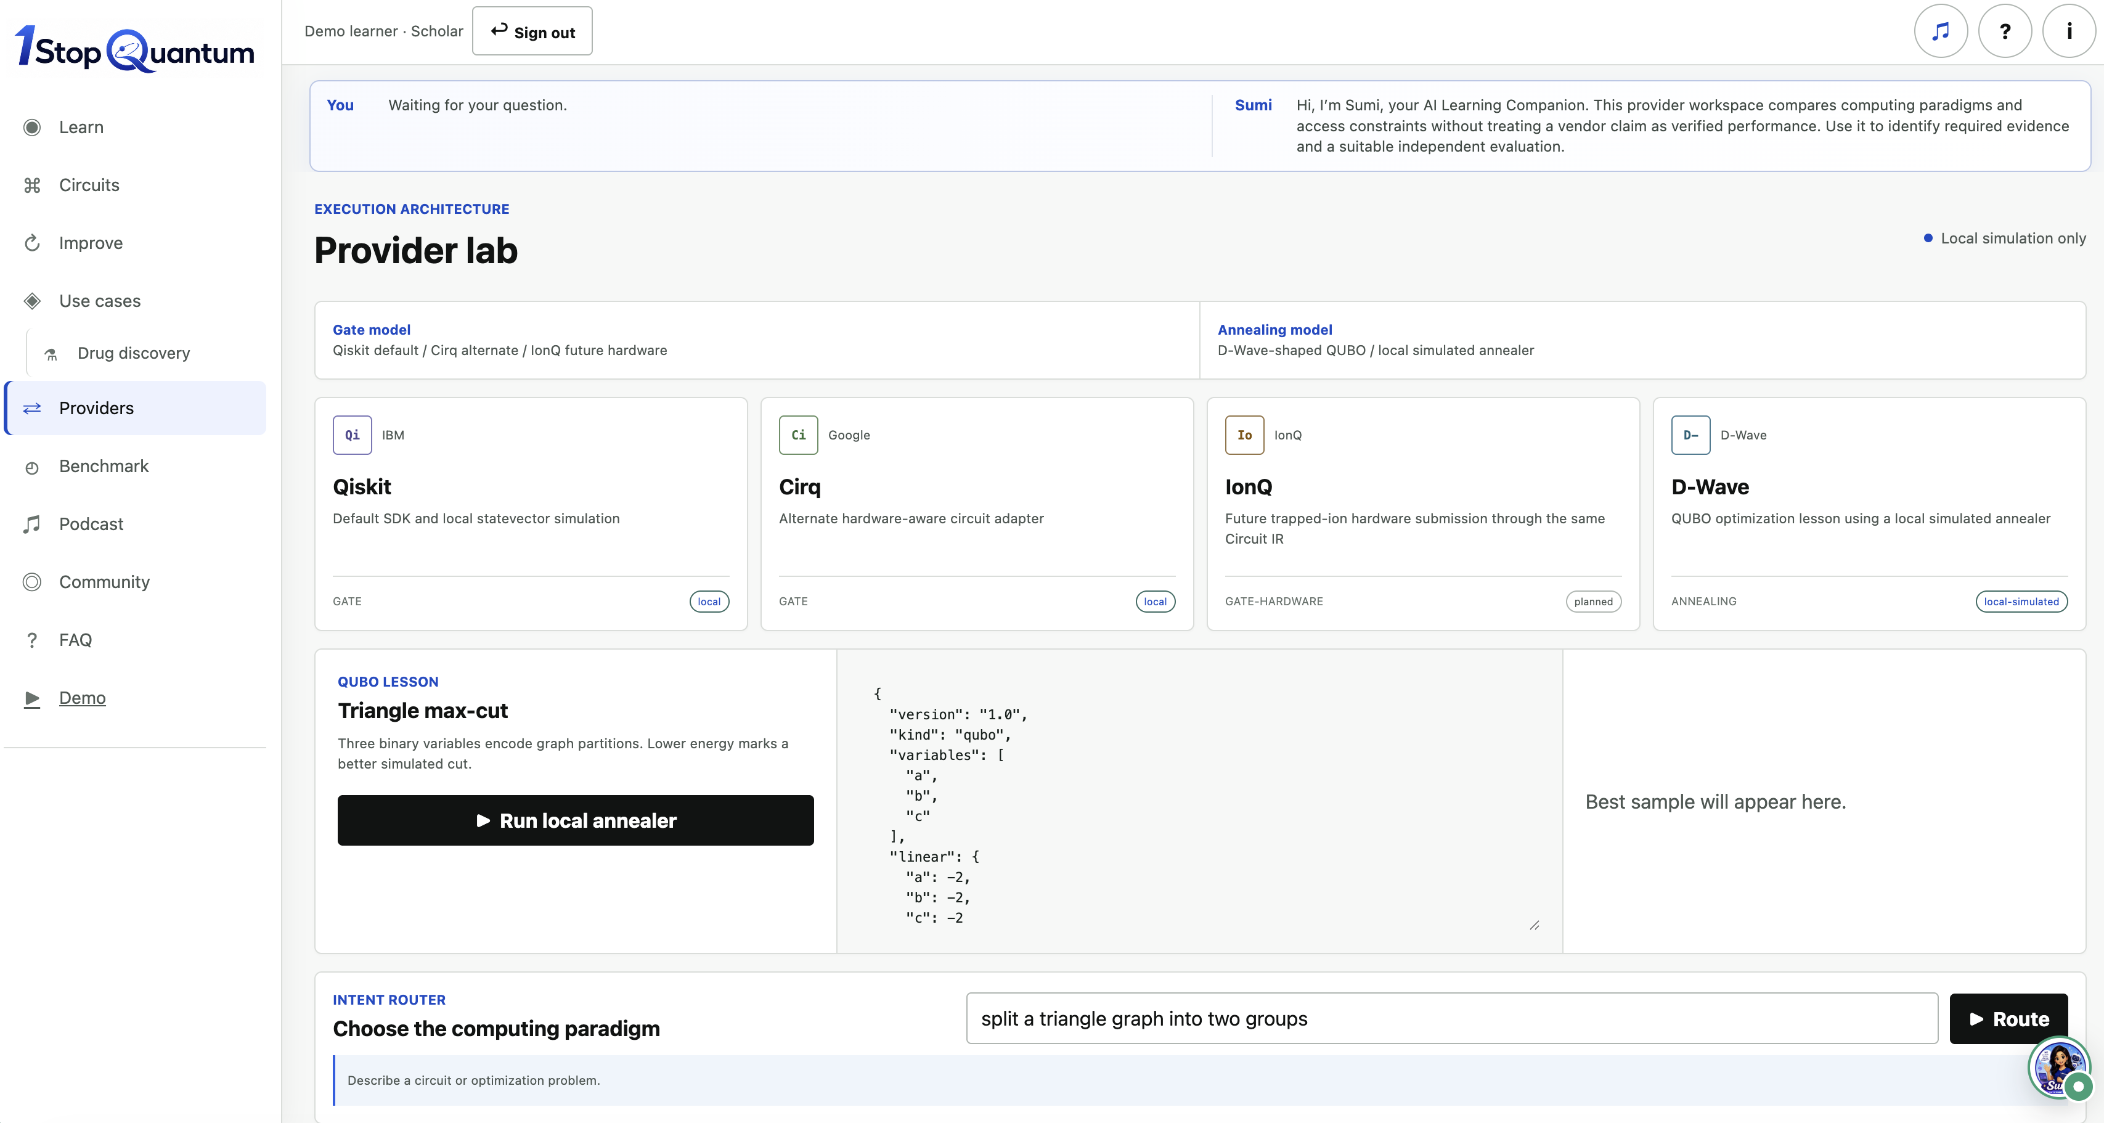Click the 'local' tag on the Qiskit card

click(x=709, y=602)
